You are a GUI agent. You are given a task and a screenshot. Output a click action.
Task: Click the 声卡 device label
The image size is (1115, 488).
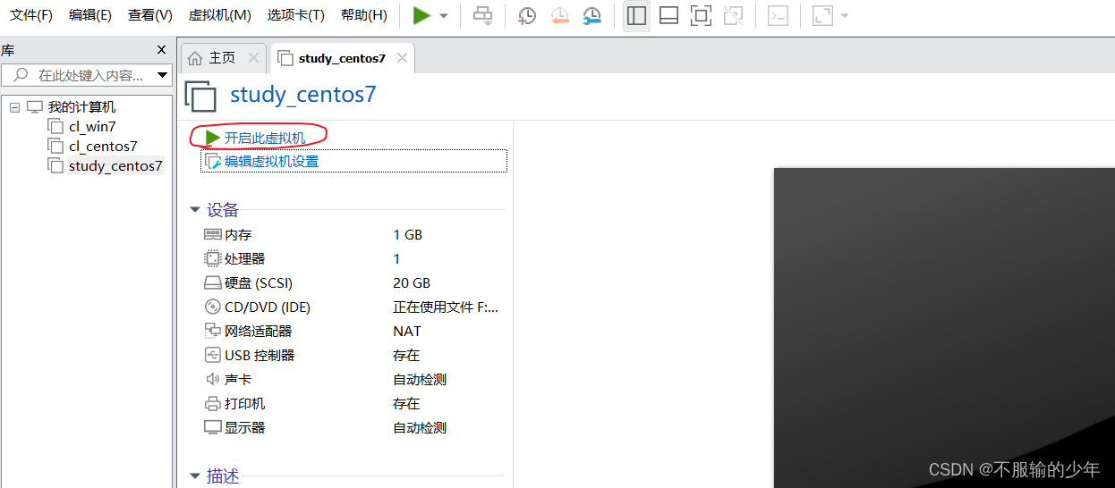coord(238,379)
